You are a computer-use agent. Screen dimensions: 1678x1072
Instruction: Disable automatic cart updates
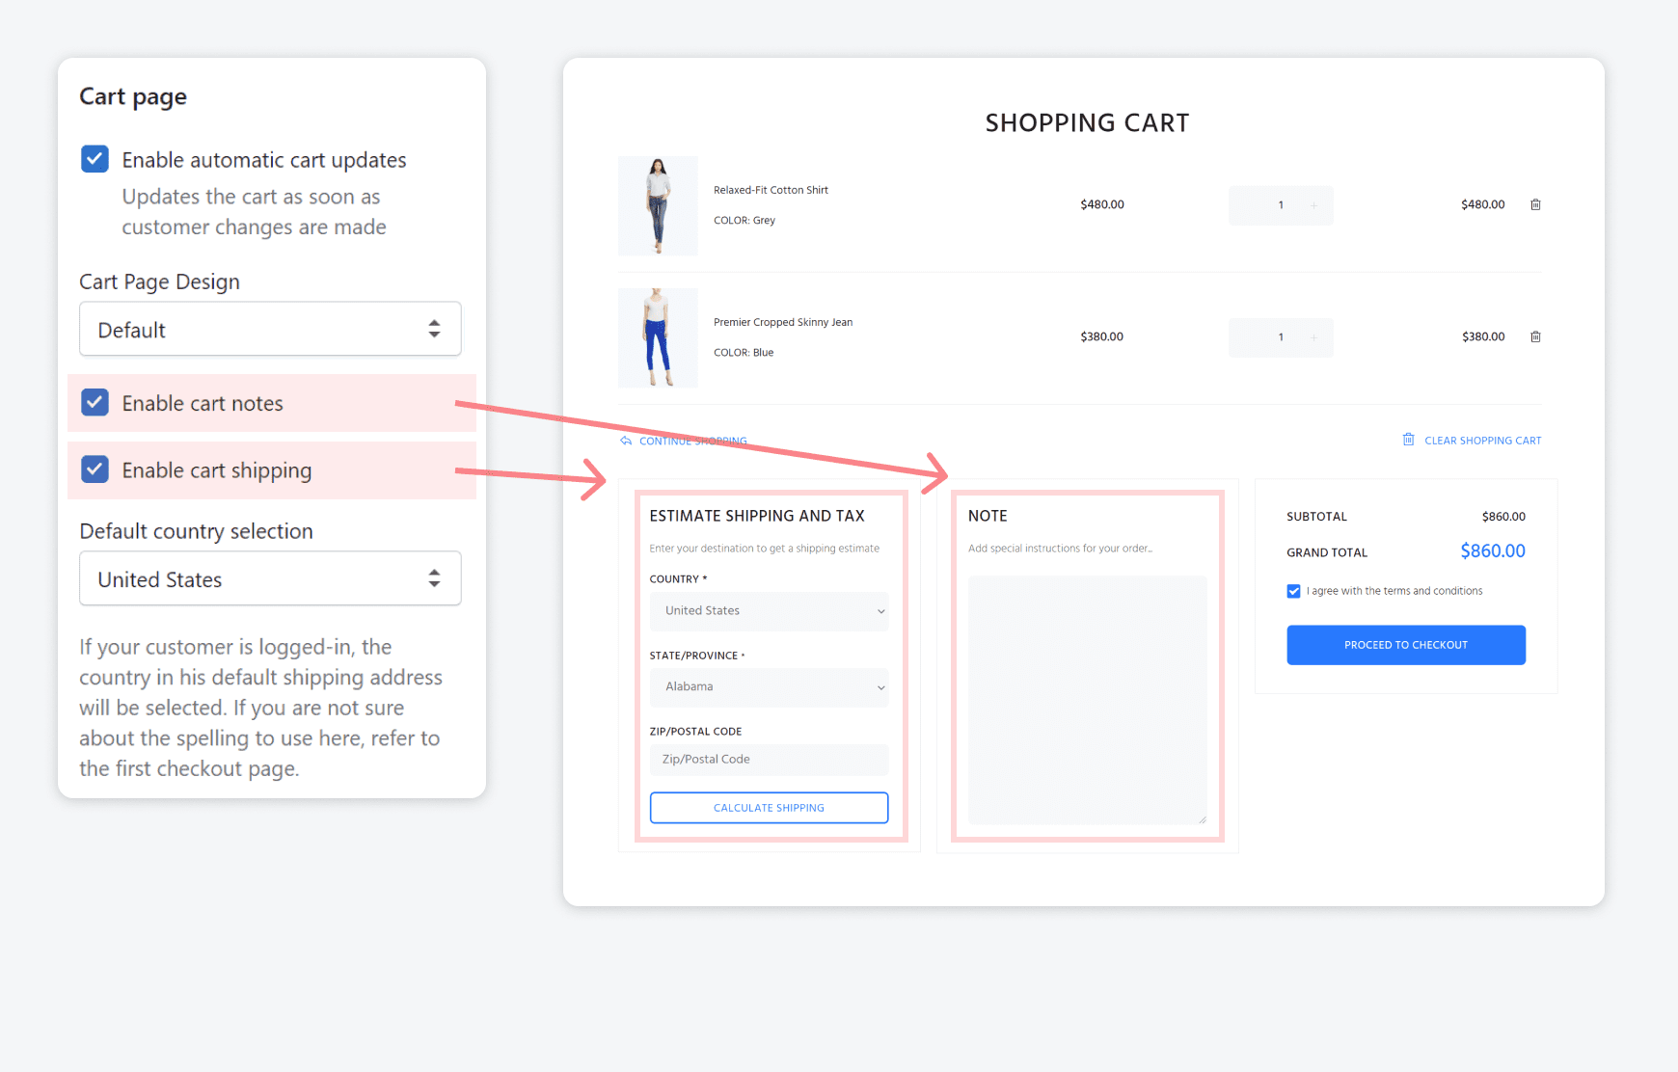point(95,158)
